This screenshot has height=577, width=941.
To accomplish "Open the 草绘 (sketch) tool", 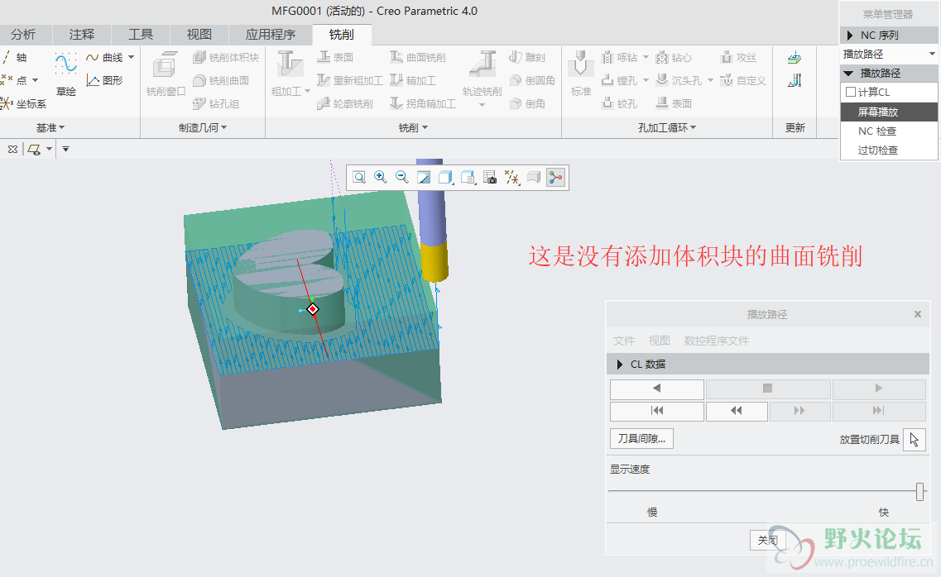I will (66, 74).
